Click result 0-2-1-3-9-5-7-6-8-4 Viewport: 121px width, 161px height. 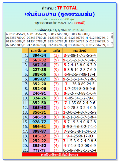click(80, 117)
